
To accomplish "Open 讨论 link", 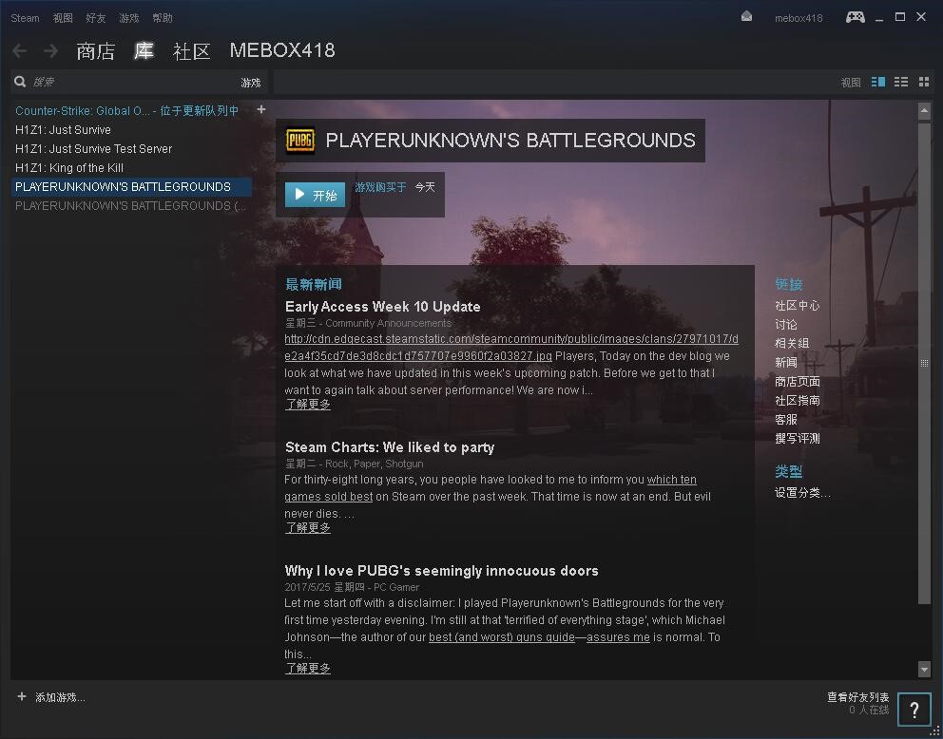I will point(786,325).
